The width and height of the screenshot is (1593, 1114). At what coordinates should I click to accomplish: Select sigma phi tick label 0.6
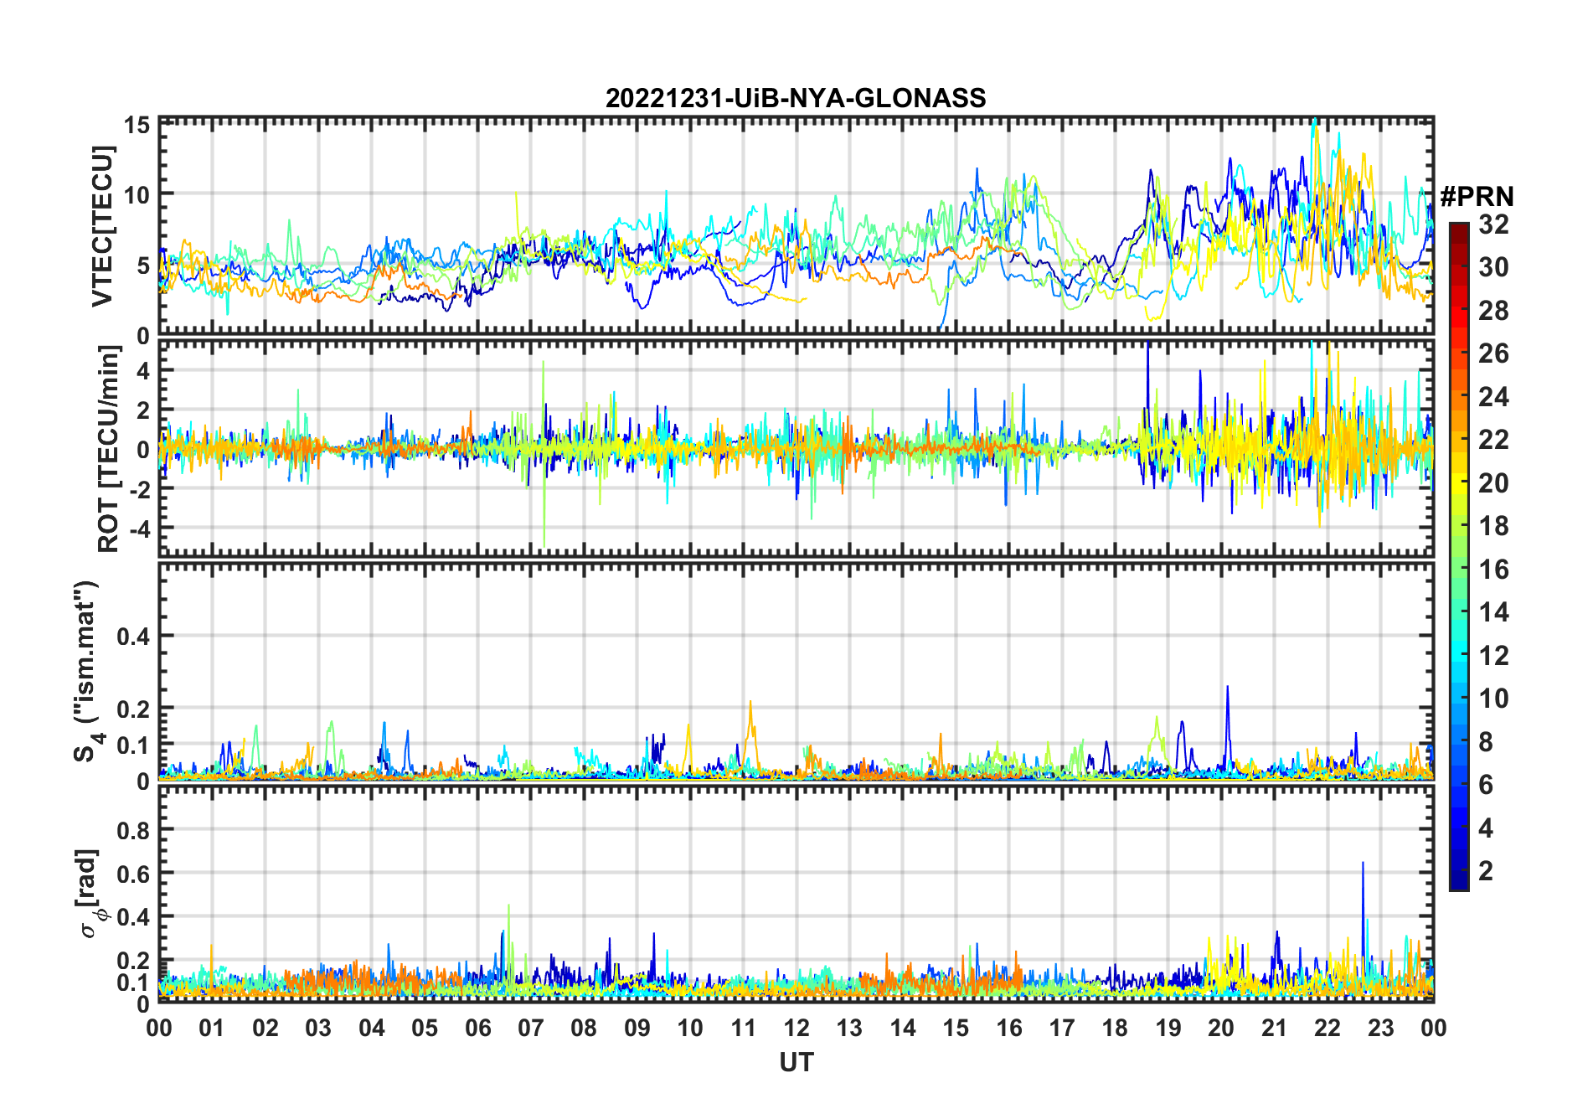(134, 874)
